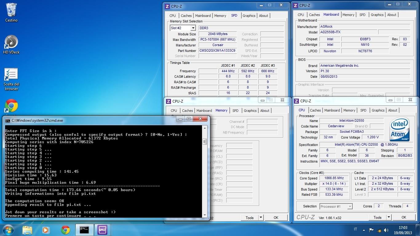Viewport: 420px width, 236px height.
Task: Expand the Processor #1 selection dropdown
Action: [350, 206]
